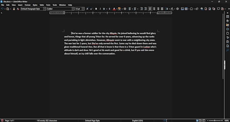Image resolution: width=230 pixels, height=122 pixels.
Task: Click the Paste icon
Action: pyautogui.click(x=8, y=9)
